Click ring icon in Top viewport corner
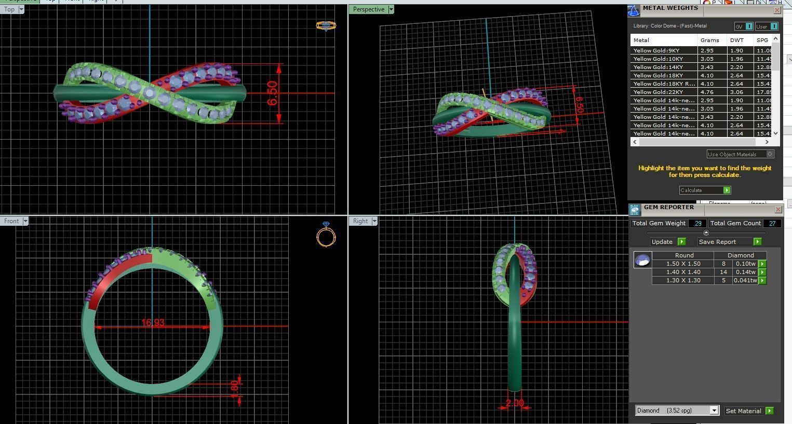This screenshot has width=792, height=424. [326, 25]
